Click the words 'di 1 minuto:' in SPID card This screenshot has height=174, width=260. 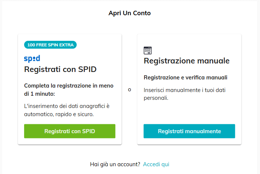40,94
